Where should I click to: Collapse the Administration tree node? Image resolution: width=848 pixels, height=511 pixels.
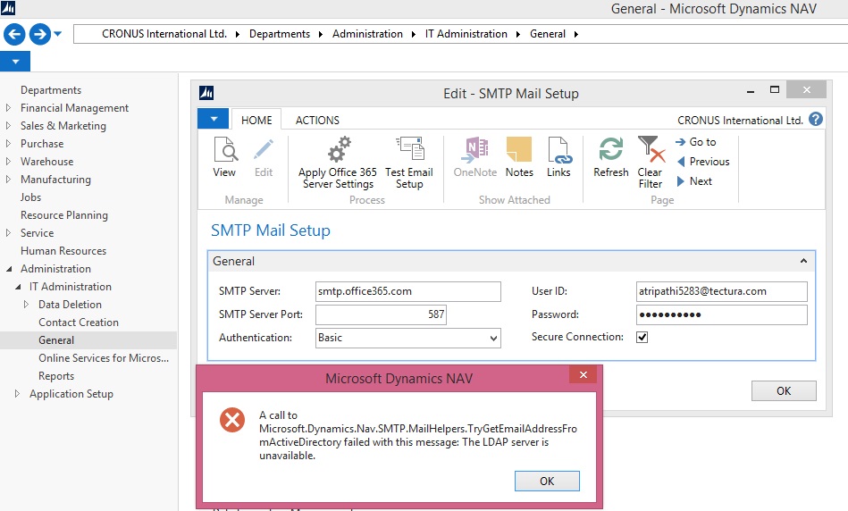(x=9, y=269)
